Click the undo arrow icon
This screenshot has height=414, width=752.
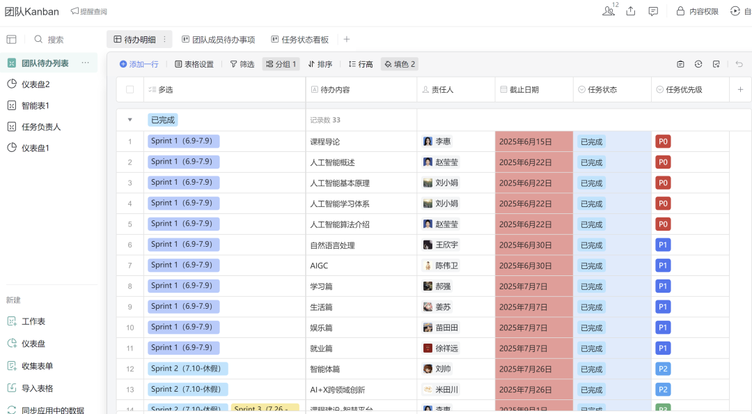coord(739,64)
